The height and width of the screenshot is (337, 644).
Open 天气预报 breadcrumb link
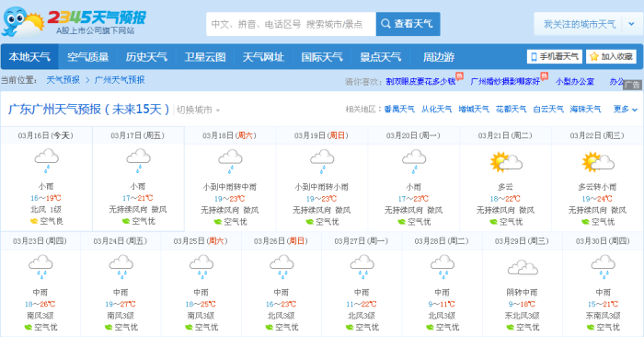(x=63, y=80)
